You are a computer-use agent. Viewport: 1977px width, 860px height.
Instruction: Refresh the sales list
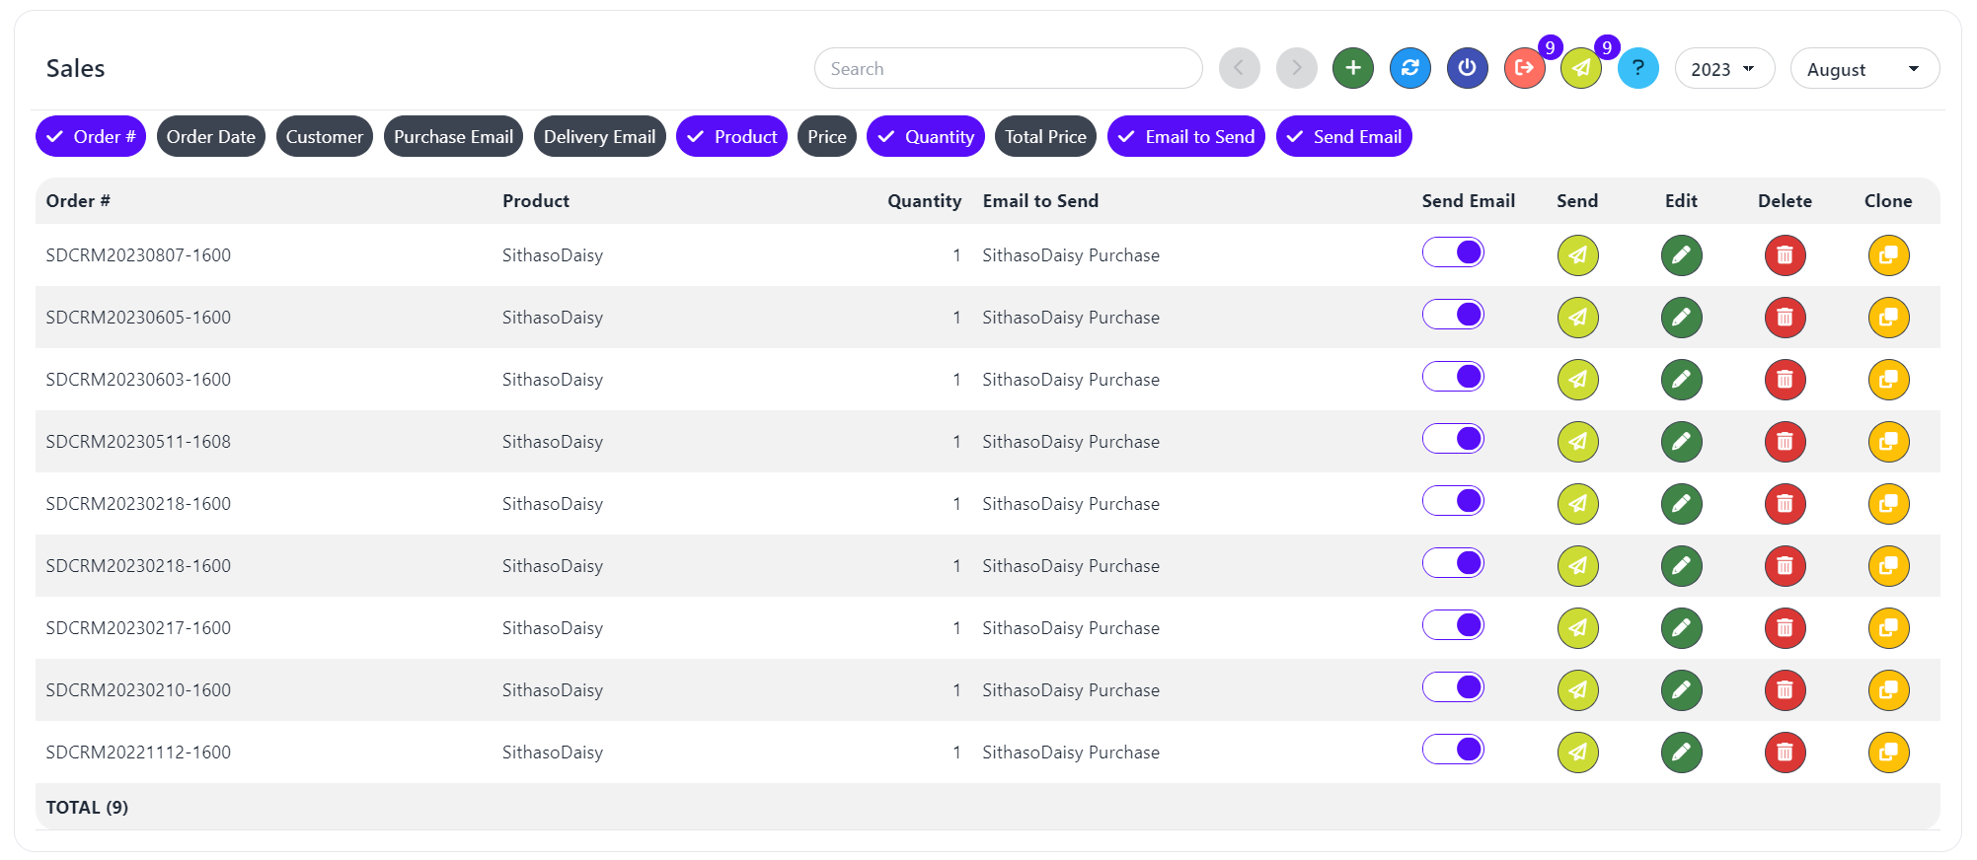(x=1410, y=68)
